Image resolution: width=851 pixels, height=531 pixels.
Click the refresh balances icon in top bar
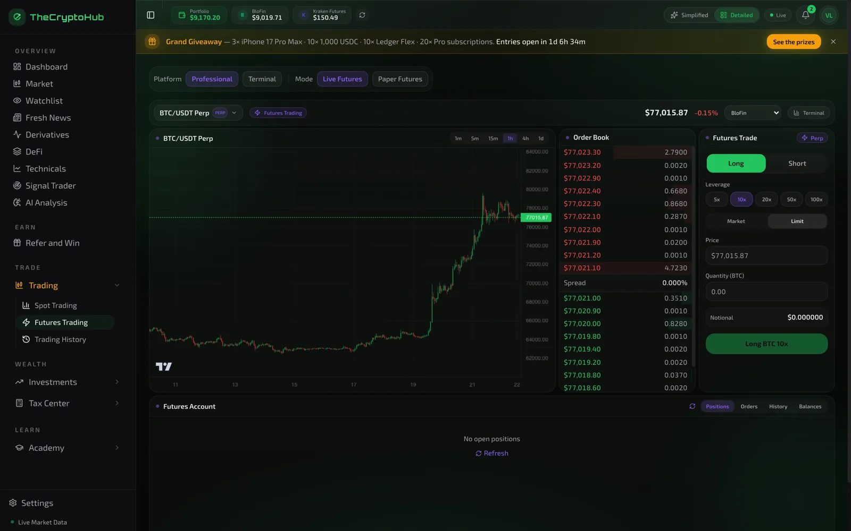click(362, 15)
